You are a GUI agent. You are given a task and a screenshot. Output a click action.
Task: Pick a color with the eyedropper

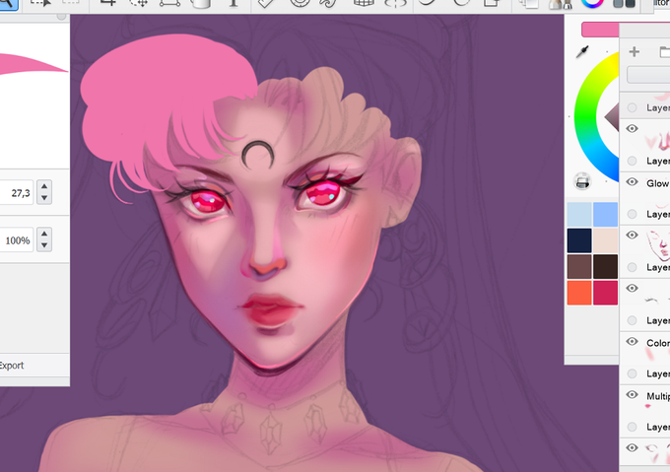pos(582,52)
